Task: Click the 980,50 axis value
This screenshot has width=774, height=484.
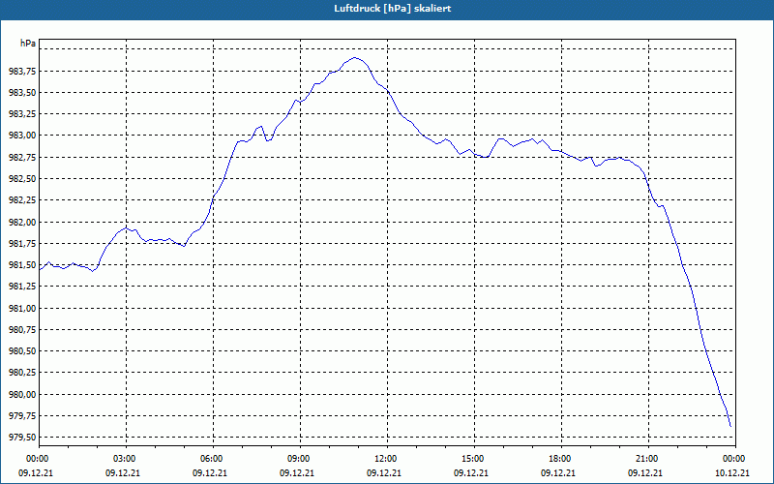Action: (x=22, y=351)
